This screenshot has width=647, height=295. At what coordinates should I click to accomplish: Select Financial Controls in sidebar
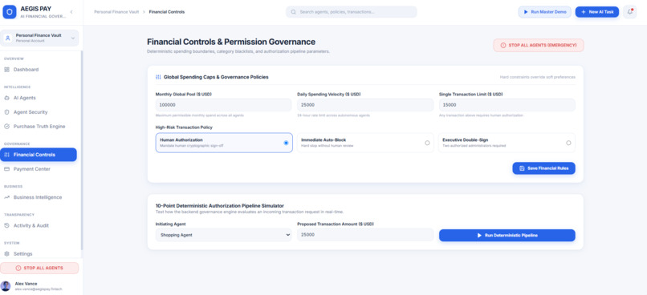pyautogui.click(x=39, y=155)
